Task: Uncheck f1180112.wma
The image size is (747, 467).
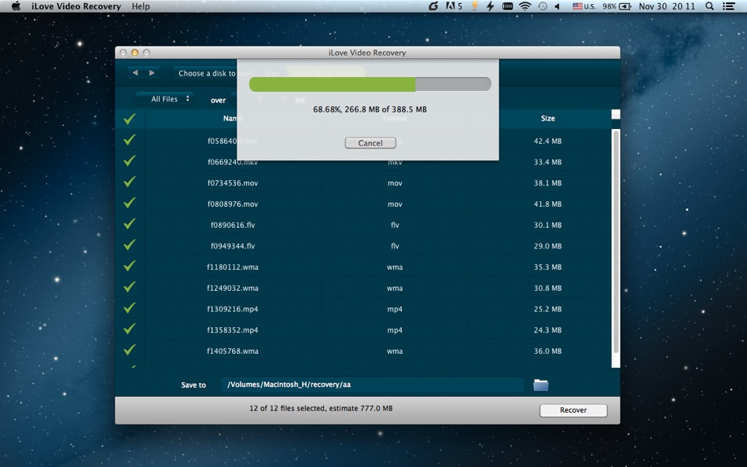Action: 130,266
